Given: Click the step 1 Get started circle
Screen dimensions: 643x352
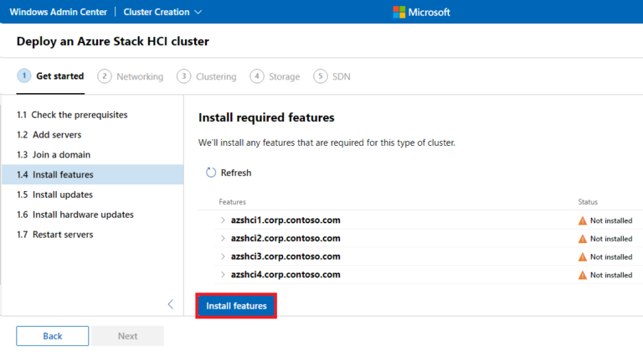Looking at the screenshot, I should point(24,76).
